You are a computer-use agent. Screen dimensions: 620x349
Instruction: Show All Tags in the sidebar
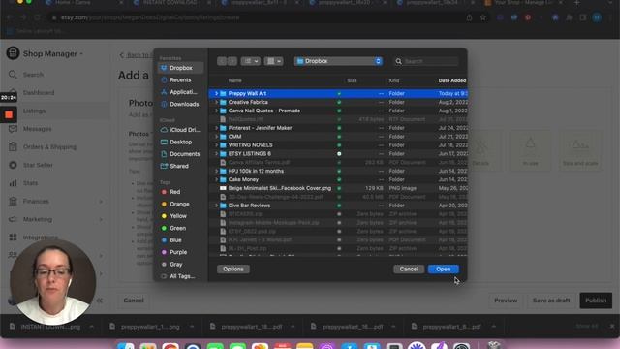coord(181,276)
